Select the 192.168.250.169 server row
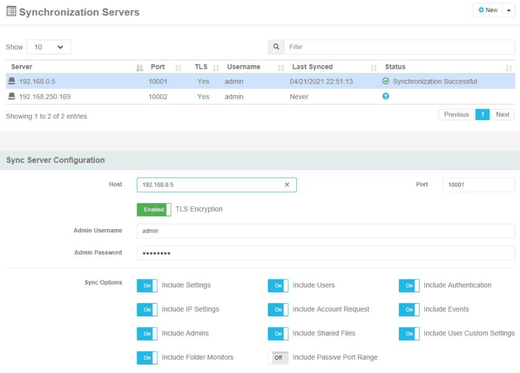Image resolution: width=520 pixels, height=373 pixels. (260, 96)
